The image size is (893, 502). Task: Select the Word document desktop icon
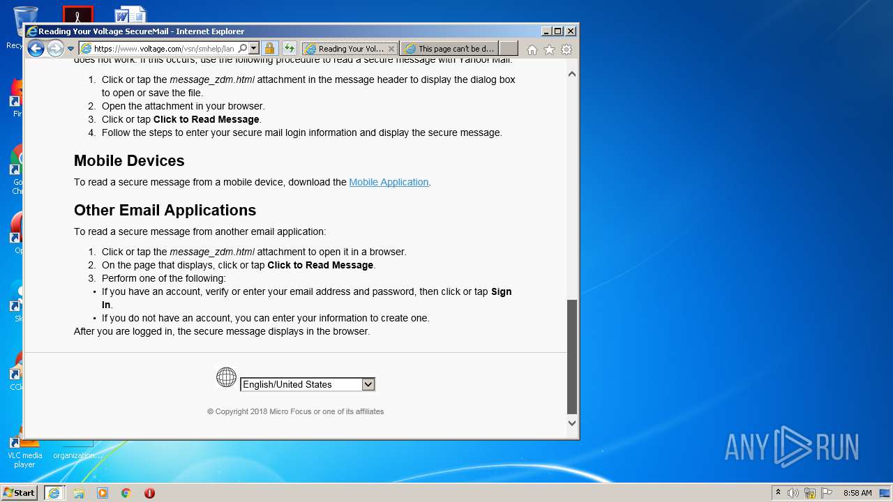tap(130, 14)
